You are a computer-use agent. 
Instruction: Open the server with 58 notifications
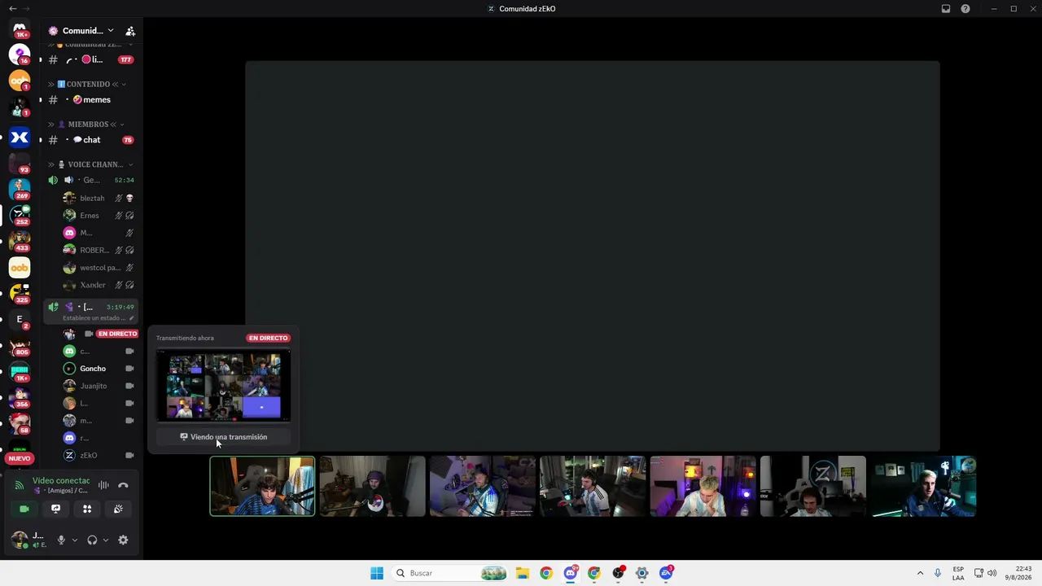click(20, 423)
